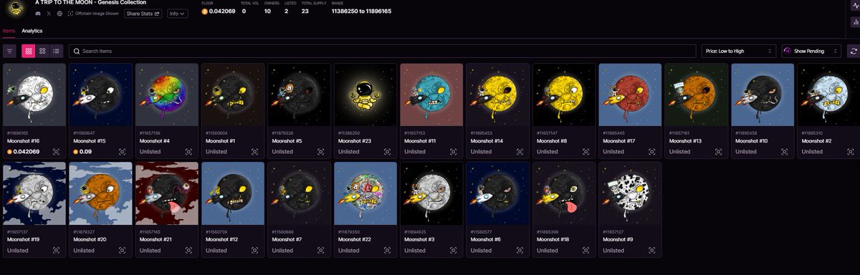
Task: Click the scan icon on Moonshot #20
Action: [x=123, y=251]
